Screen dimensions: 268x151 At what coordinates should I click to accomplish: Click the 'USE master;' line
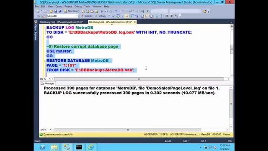[x=59, y=51]
